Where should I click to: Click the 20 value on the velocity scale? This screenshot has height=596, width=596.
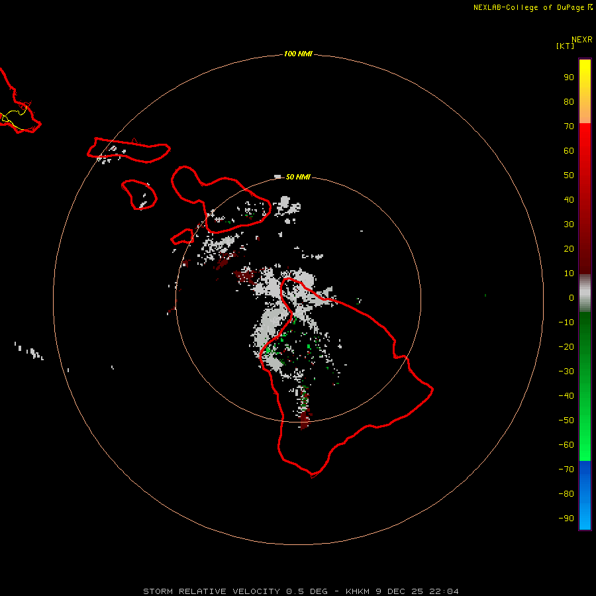click(x=569, y=249)
